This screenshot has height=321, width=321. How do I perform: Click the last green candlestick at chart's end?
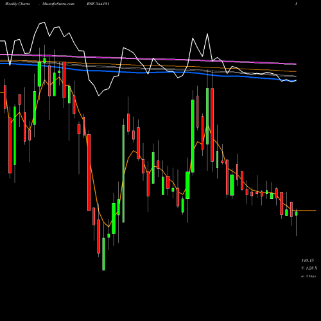(x=296, y=213)
